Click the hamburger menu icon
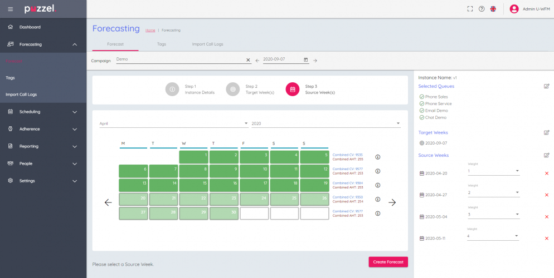Screen dimensions: 554x278 click(x=10, y=9)
